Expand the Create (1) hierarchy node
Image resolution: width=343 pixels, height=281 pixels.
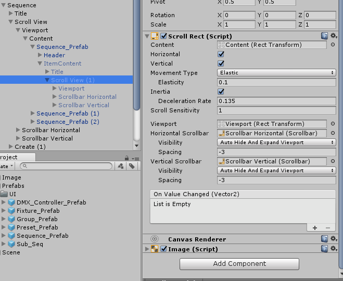click(11, 147)
